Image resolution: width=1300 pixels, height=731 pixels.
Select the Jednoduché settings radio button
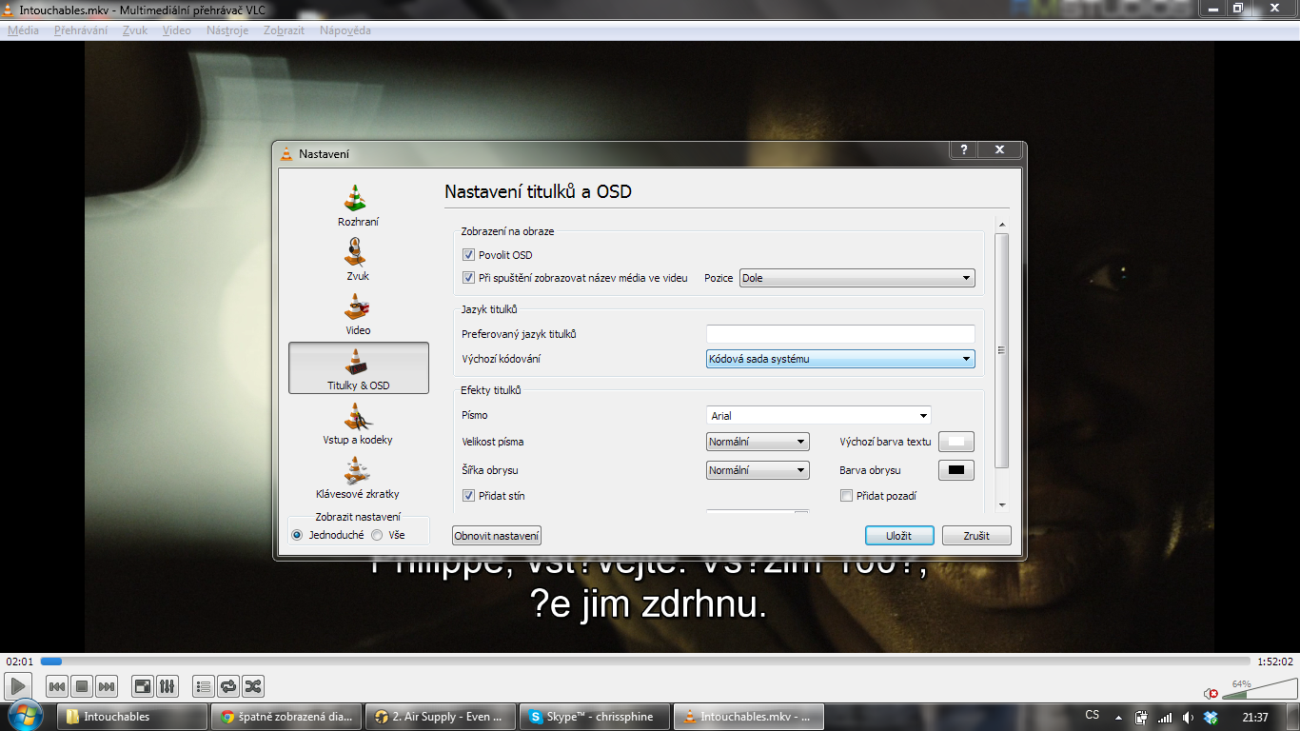(297, 535)
